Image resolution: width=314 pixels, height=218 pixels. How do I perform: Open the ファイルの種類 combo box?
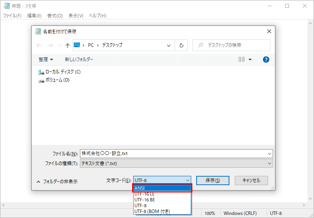176,163
